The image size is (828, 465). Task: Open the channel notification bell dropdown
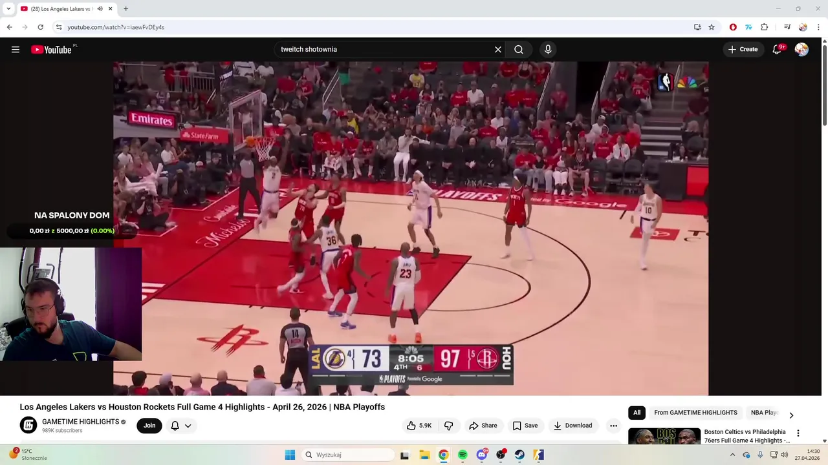point(180,426)
